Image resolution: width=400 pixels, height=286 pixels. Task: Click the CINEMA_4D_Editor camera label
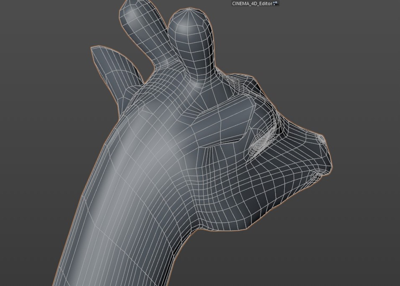[x=252, y=3]
